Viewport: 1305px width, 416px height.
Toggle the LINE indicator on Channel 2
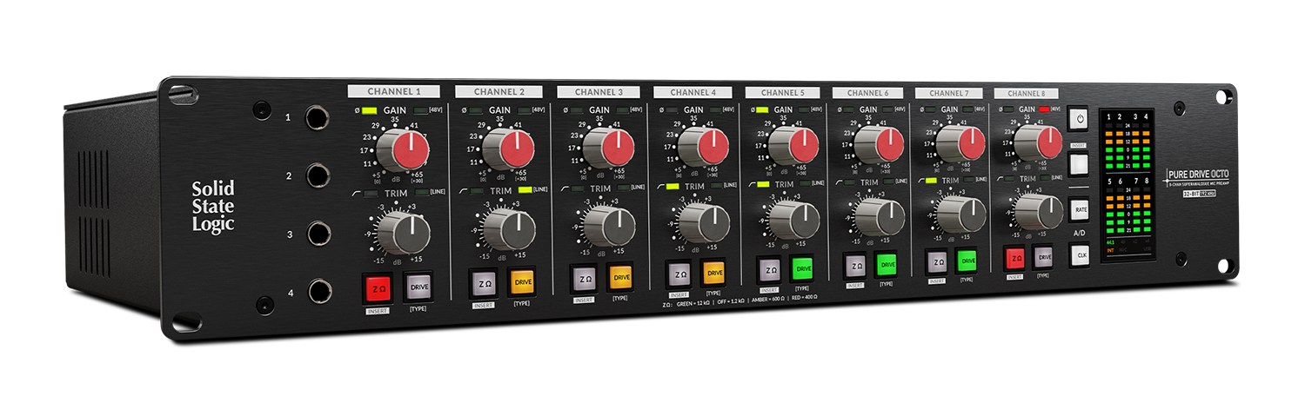coord(525,189)
